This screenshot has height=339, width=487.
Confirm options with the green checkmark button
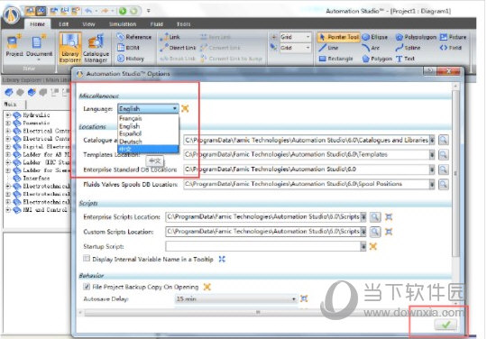click(x=446, y=325)
